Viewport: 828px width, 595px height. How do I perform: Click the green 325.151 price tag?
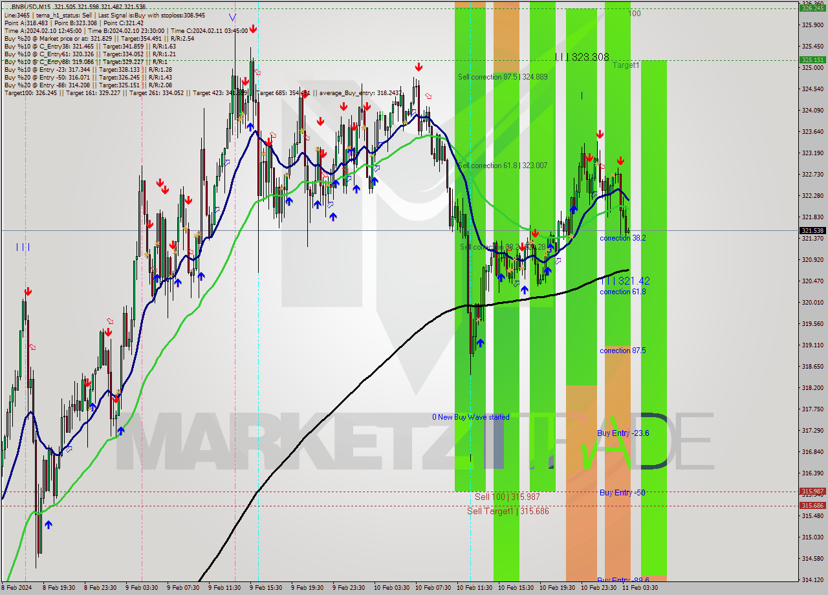(812, 59)
